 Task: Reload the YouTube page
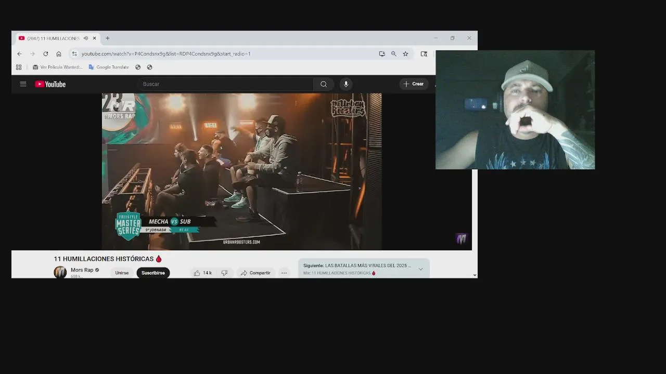[46, 54]
